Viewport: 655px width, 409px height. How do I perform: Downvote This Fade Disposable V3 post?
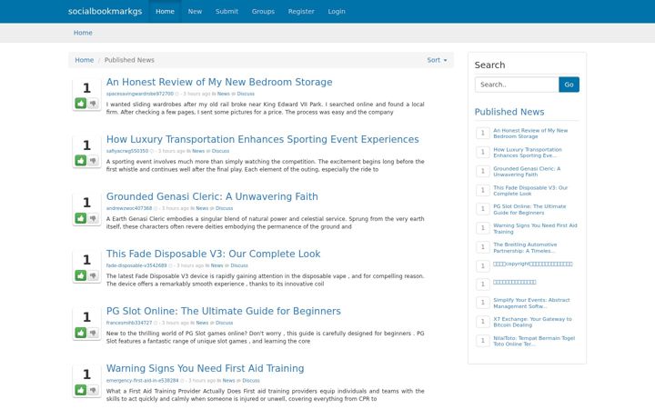click(93, 275)
